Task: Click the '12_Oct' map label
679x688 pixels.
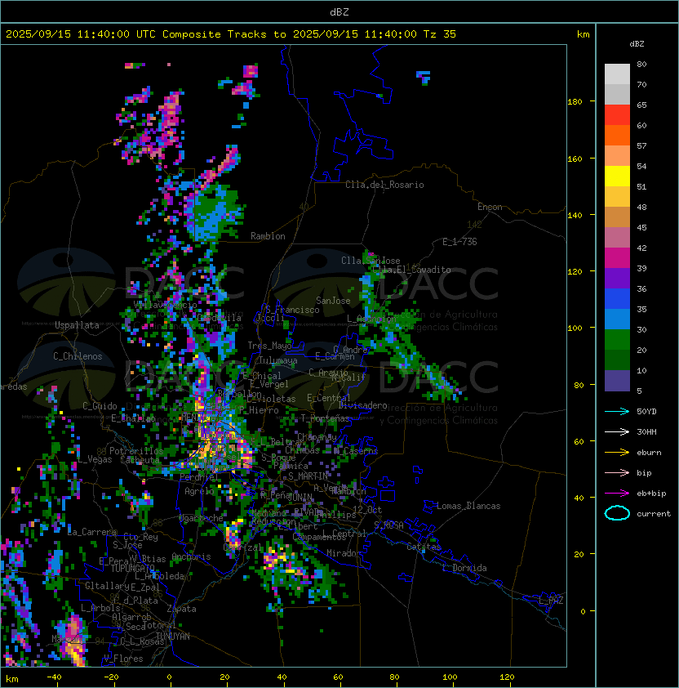Action: click(x=367, y=510)
